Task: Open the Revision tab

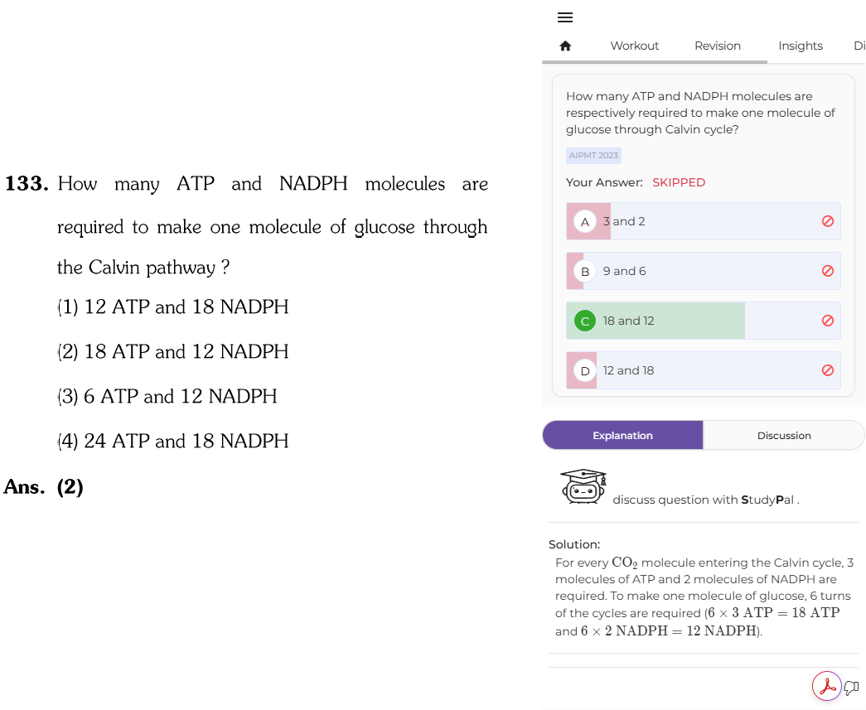Action: [x=718, y=46]
